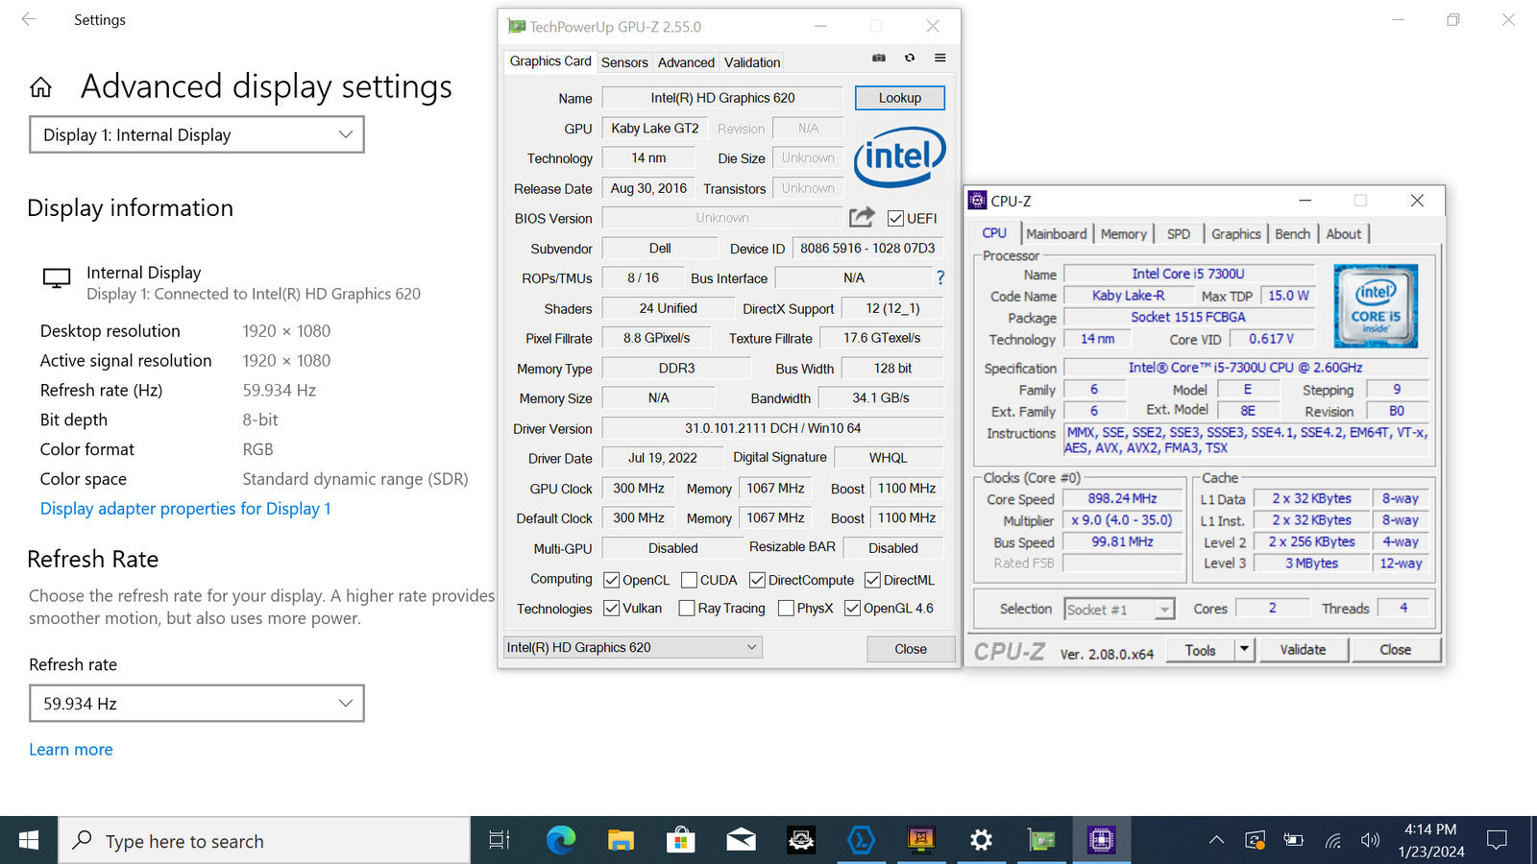The image size is (1537, 864).
Task: Open File Explorer from the taskbar
Action: pyautogui.click(x=621, y=841)
